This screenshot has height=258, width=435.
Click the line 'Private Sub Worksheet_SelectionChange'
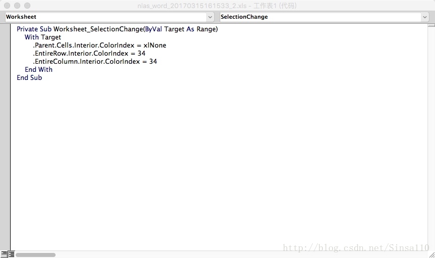tap(117, 29)
